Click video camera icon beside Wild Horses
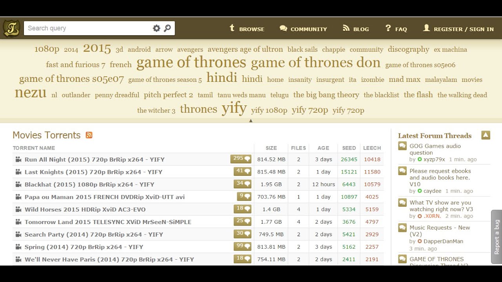The image size is (502, 282). tap(18, 210)
